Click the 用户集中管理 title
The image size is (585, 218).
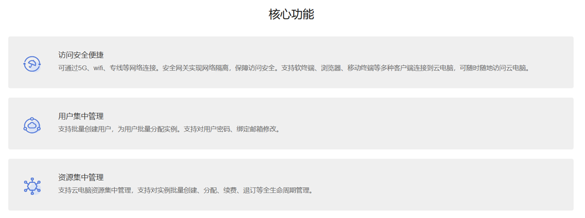81,117
